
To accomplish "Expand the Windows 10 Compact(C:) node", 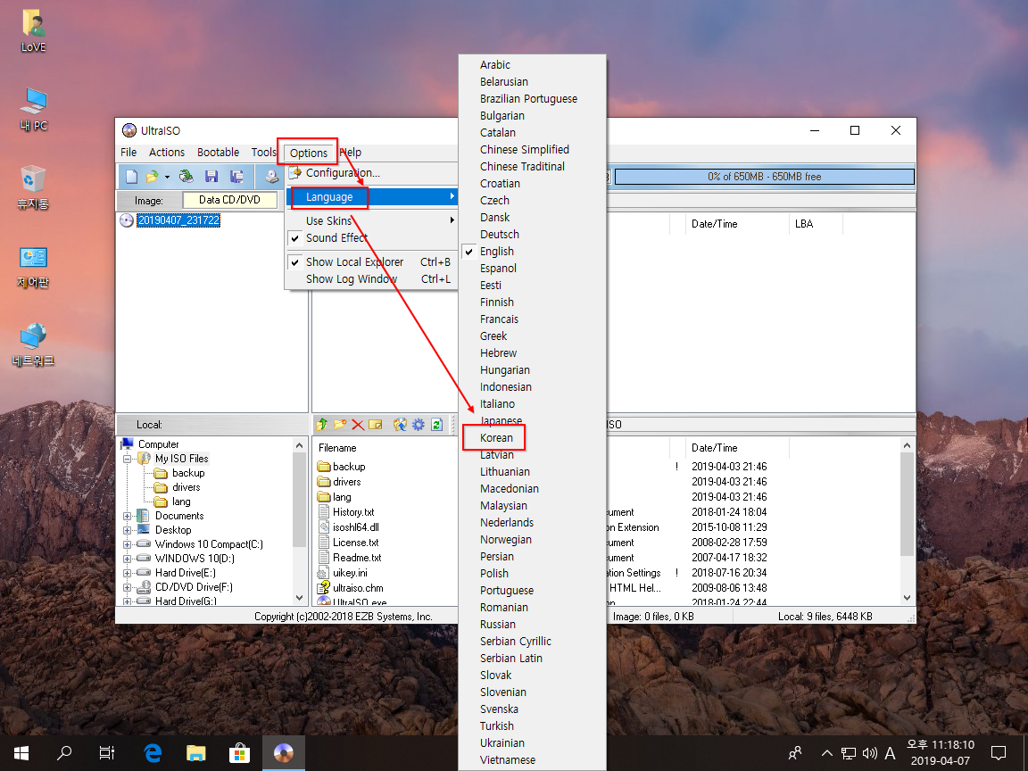I will pyautogui.click(x=128, y=545).
